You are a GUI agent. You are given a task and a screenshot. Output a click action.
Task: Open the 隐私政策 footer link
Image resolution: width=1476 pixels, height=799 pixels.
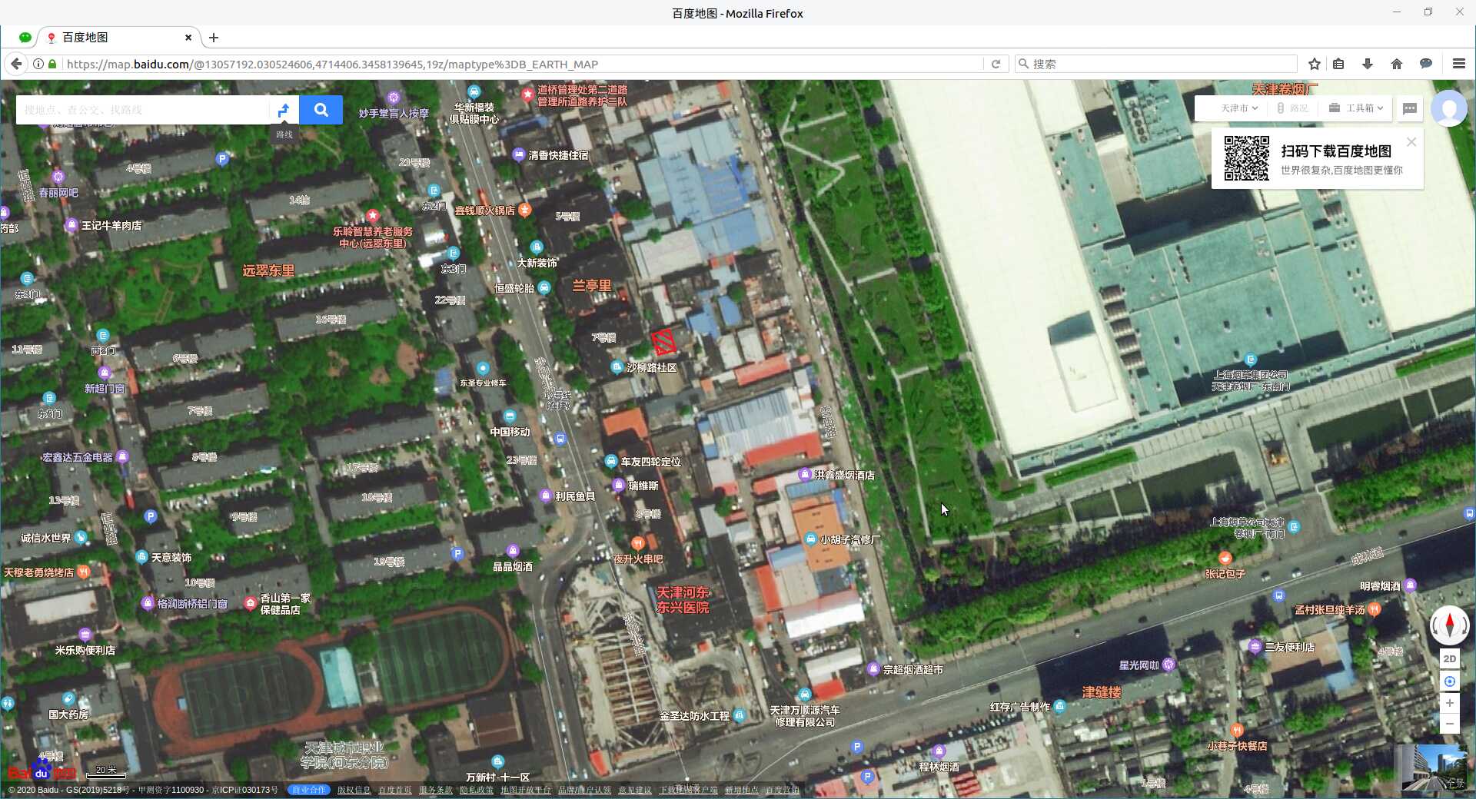[x=477, y=790]
